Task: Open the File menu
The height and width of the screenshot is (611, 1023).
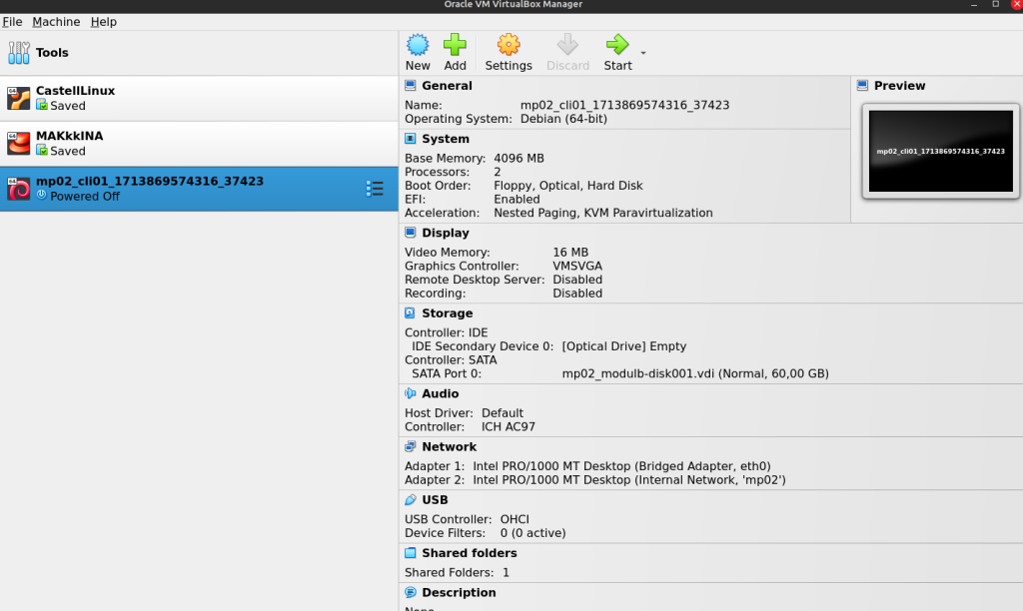Action: [12, 22]
